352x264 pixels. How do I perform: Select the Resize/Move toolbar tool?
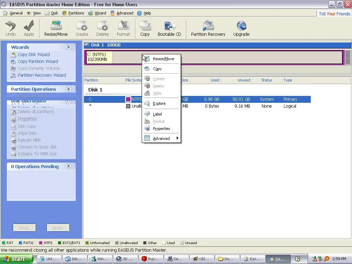point(56,28)
